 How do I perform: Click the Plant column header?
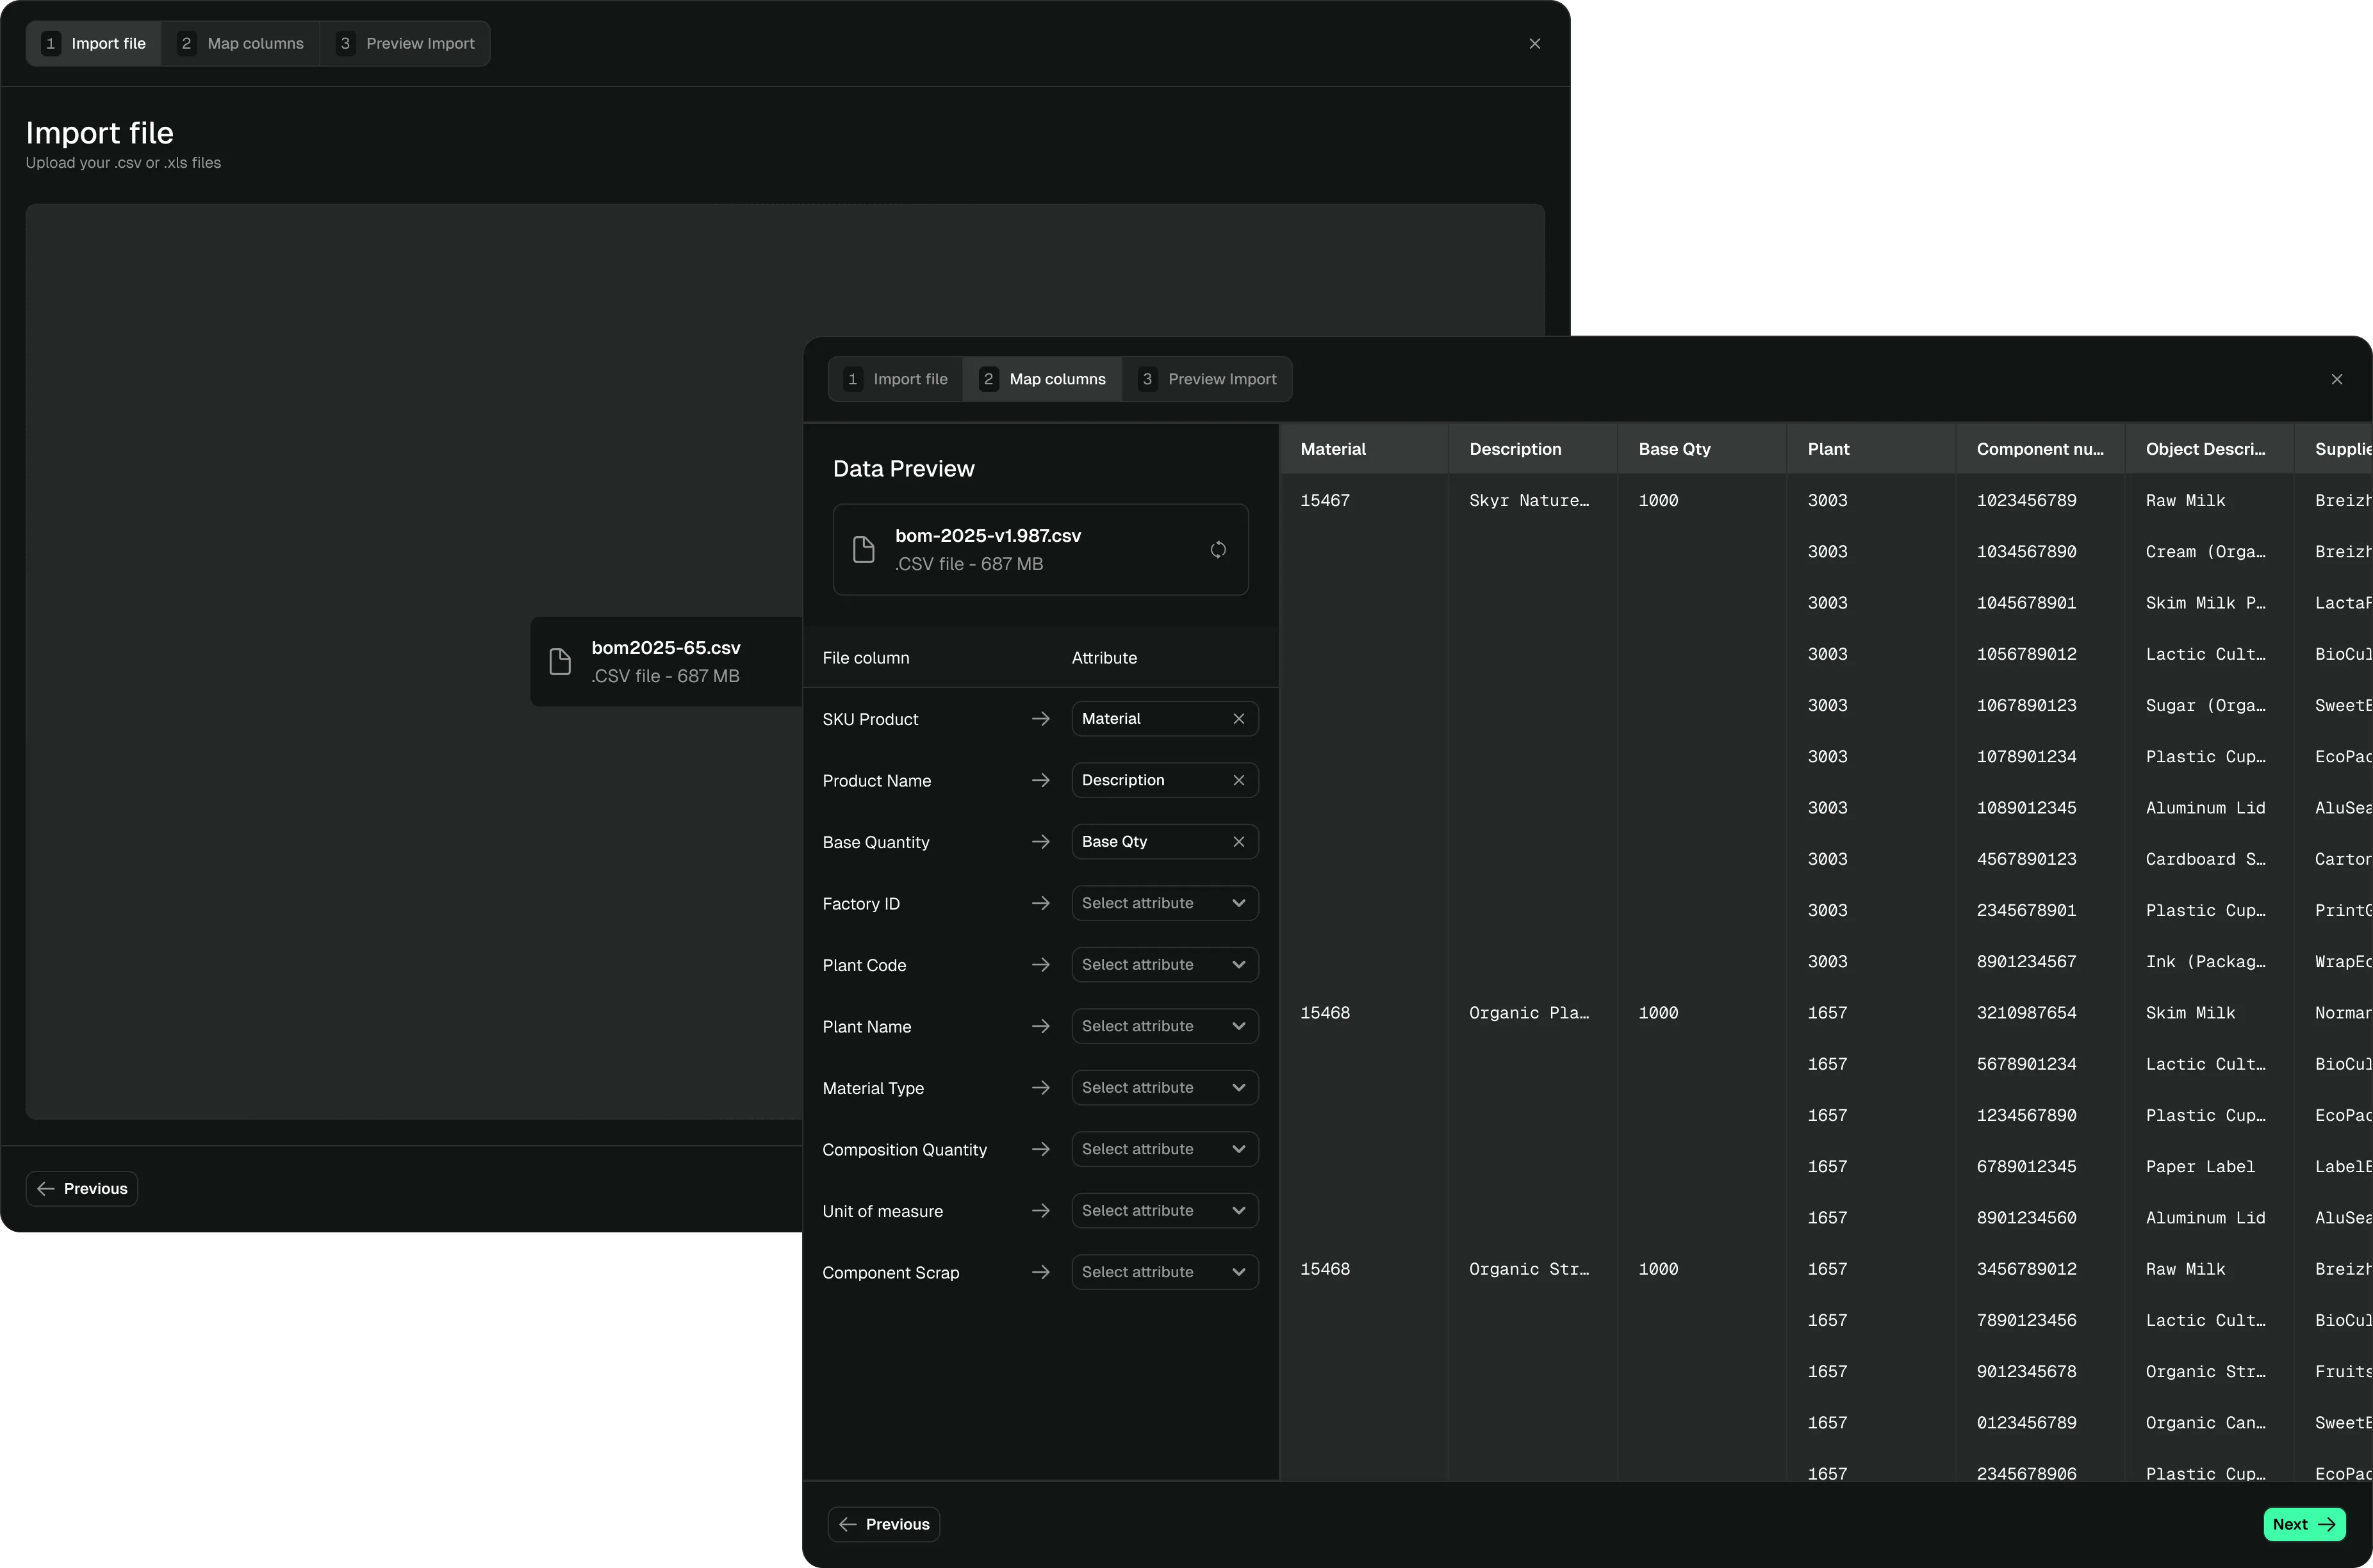pyautogui.click(x=1871, y=449)
